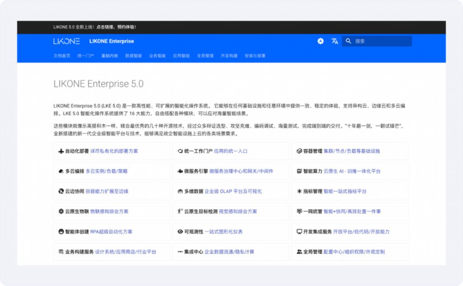Screen dimensions: 463x286
Task: Open the 业务智能 tab
Action: pyautogui.click(x=157, y=56)
